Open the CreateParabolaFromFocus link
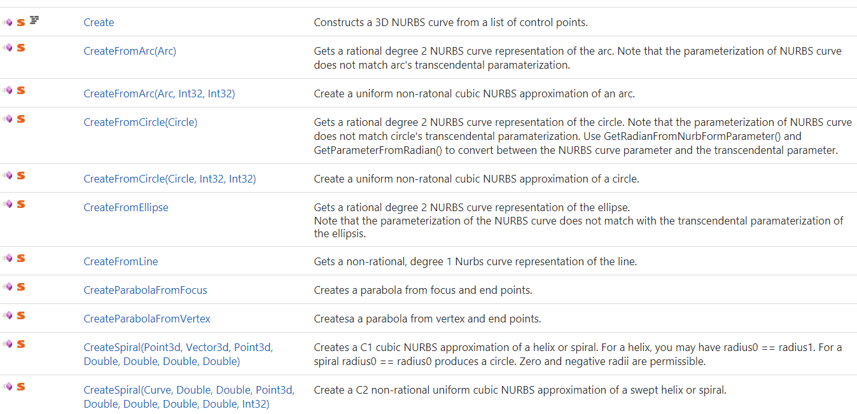This screenshot has height=414, width=857. point(145,290)
